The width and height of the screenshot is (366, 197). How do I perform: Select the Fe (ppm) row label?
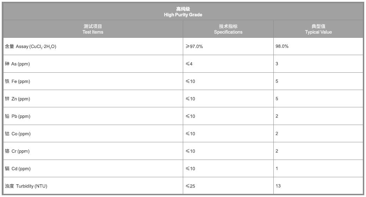pyautogui.click(x=18, y=82)
